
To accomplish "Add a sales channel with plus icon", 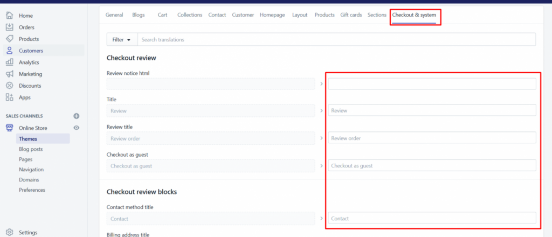I will coord(76,116).
